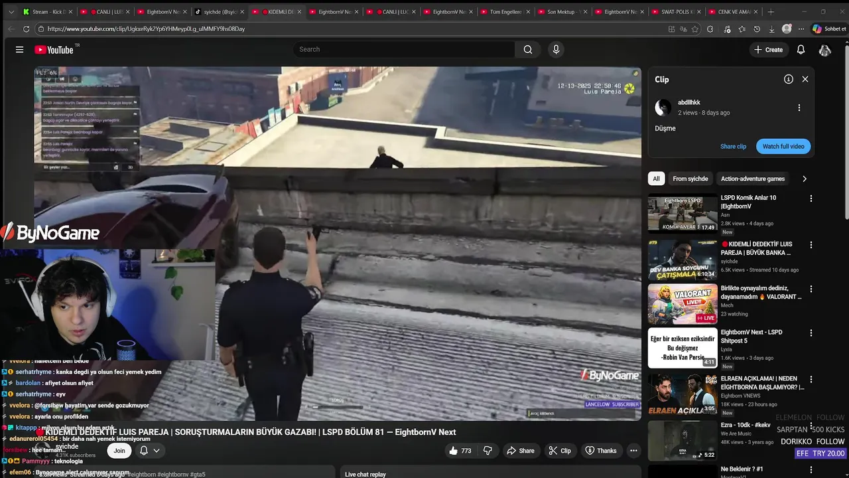Open options for VALORANT live video
This screenshot has height=478, width=849.
pyautogui.click(x=811, y=289)
